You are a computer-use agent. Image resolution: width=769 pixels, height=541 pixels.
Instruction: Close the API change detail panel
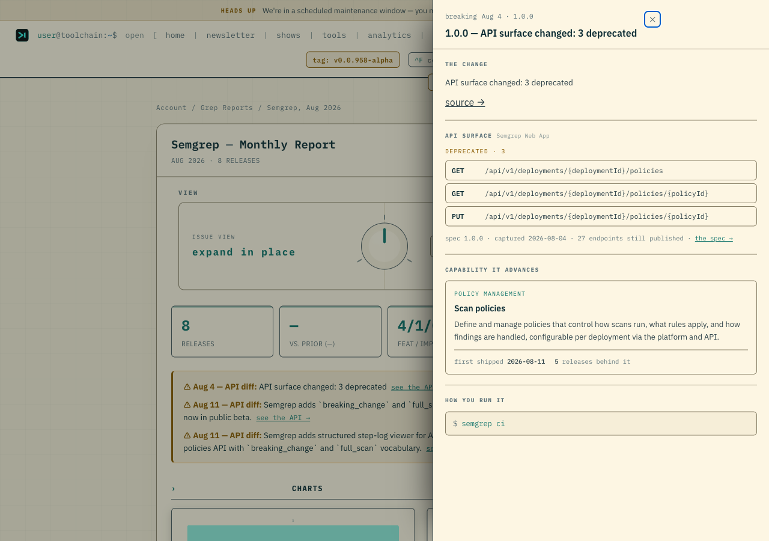pyautogui.click(x=652, y=19)
